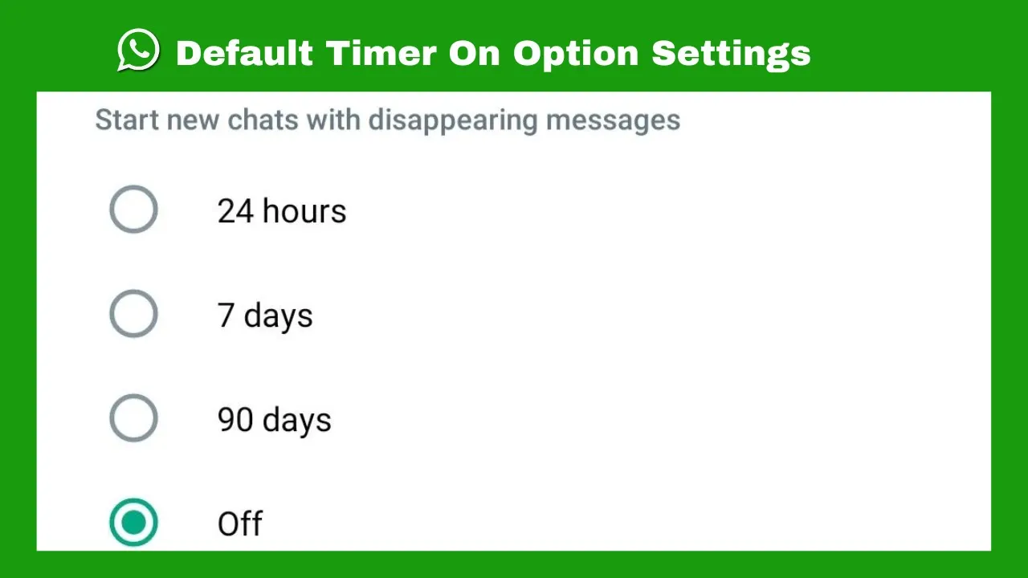Choose the "7 days" text label
Viewport: 1028px width, 578px height.
tap(265, 316)
